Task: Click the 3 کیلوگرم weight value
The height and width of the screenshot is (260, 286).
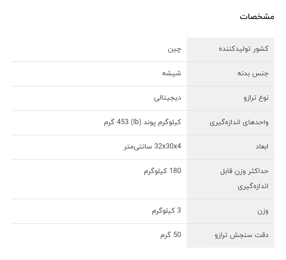Action: click(x=166, y=211)
